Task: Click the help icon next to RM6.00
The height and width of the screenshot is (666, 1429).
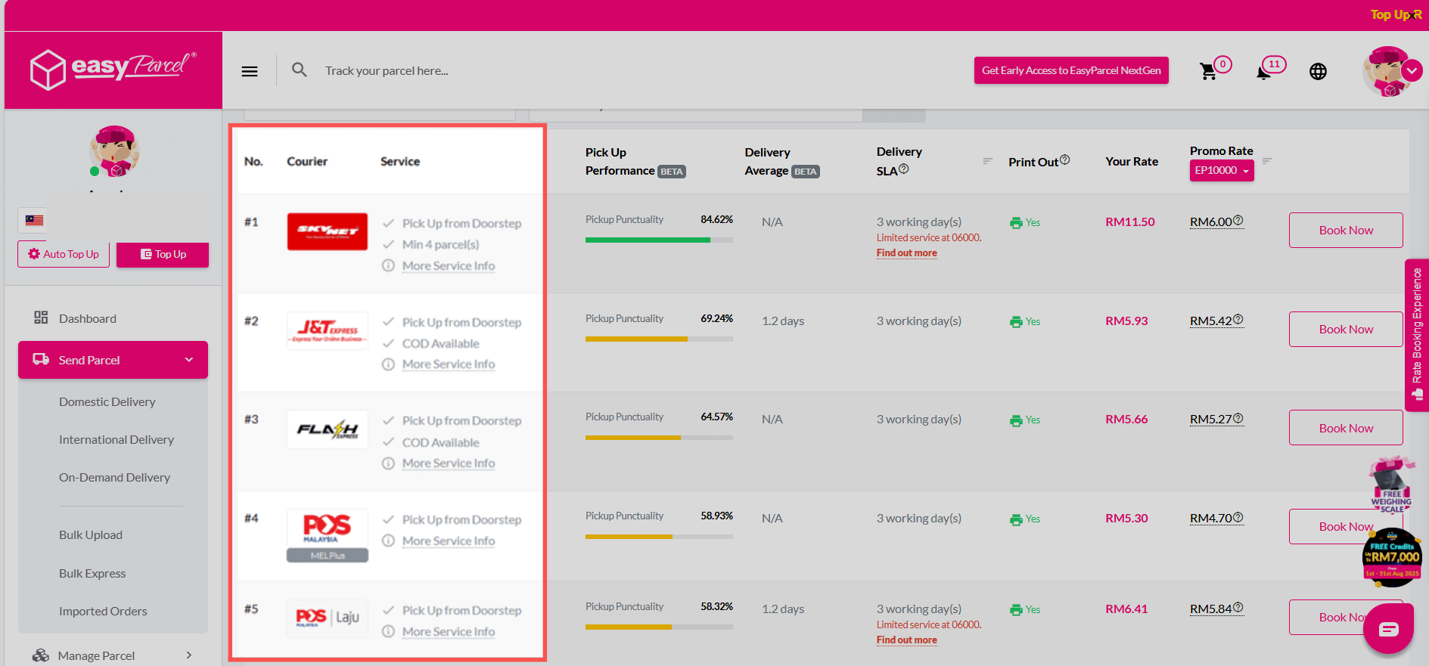Action: point(1238,221)
